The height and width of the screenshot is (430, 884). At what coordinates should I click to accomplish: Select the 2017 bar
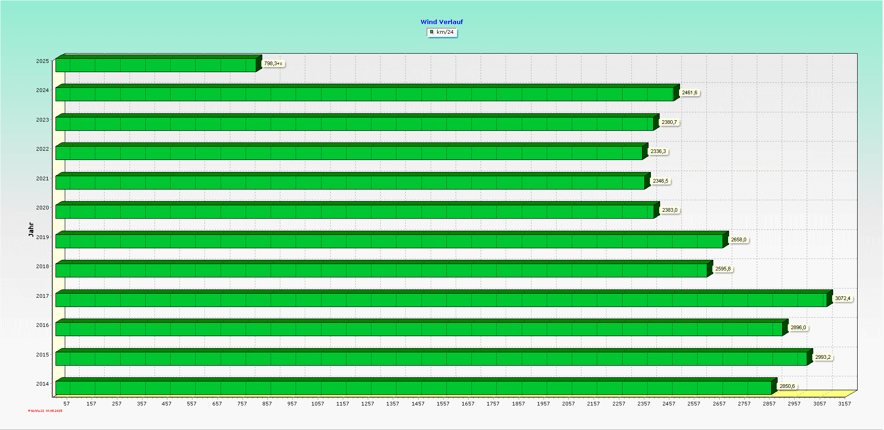(444, 298)
